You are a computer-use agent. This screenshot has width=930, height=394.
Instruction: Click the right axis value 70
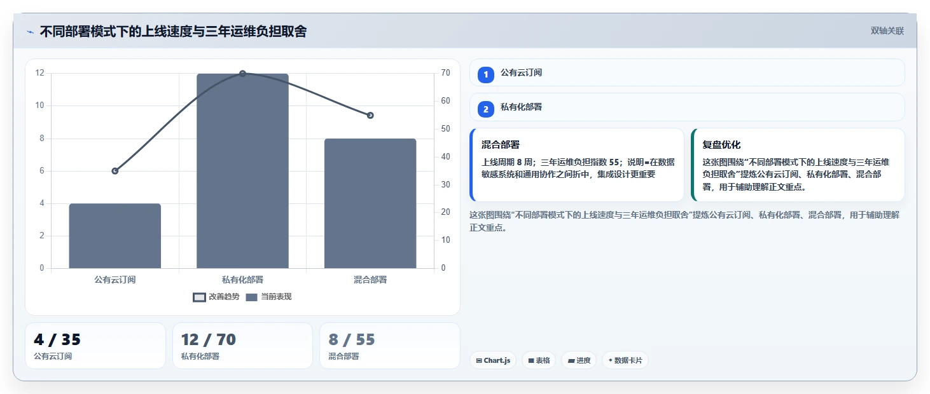pyautogui.click(x=445, y=73)
